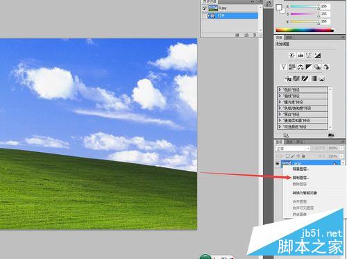Screen dimensions: 347x259
Task: Open the Layers panel options menu icon
Action: point(342,142)
